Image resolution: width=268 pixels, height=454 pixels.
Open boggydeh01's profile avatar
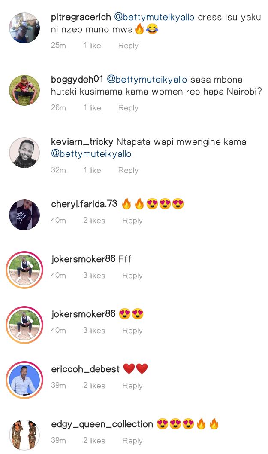(24, 90)
